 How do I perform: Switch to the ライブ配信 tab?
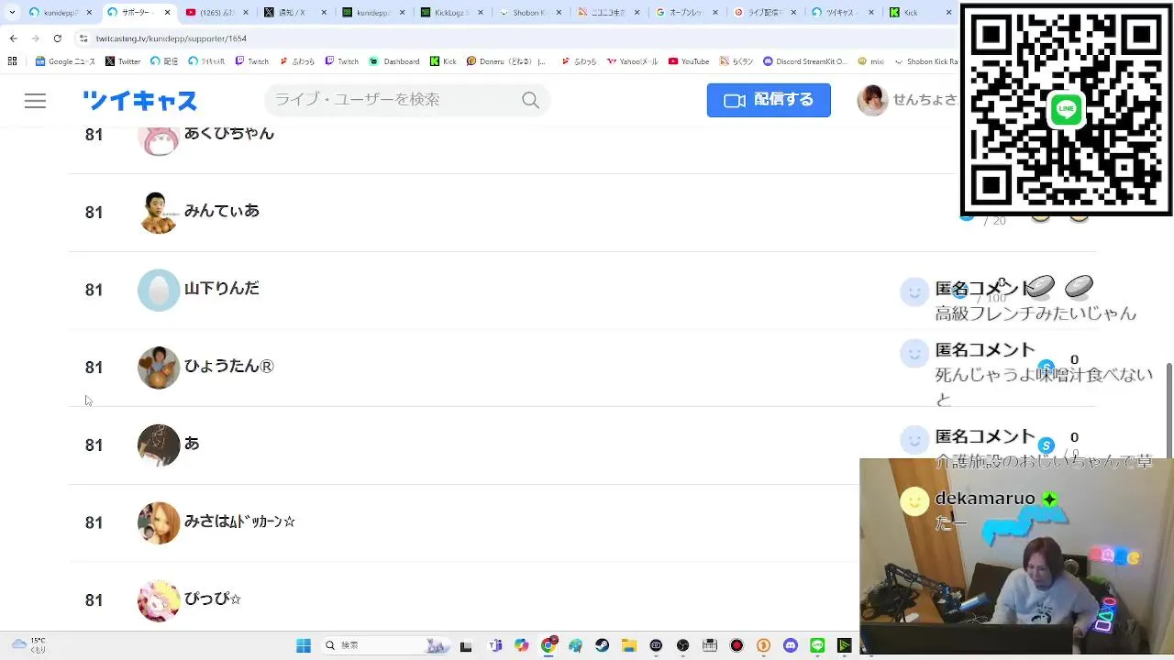763,13
